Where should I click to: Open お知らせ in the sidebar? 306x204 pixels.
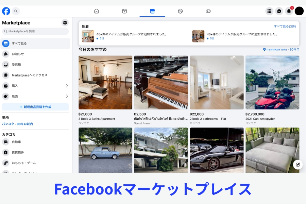tap(35, 54)
